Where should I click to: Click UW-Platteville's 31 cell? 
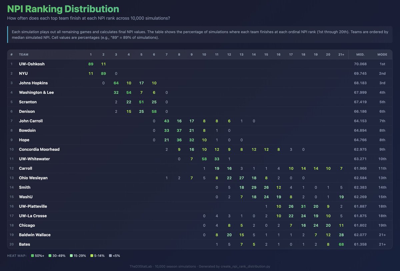303,206
